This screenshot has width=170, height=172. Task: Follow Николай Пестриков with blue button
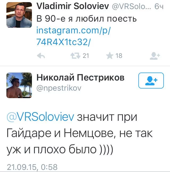(x=151, y=81)
